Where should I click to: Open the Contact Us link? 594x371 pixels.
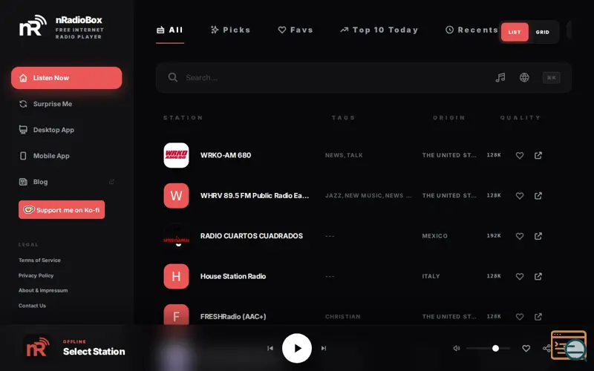32,306
